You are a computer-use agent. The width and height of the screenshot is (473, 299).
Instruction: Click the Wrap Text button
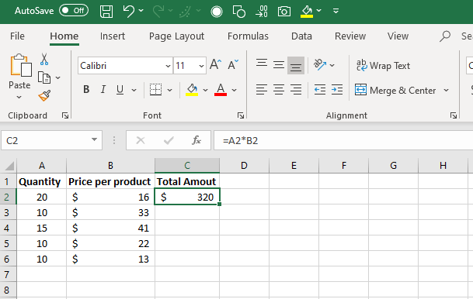point(383,66)
